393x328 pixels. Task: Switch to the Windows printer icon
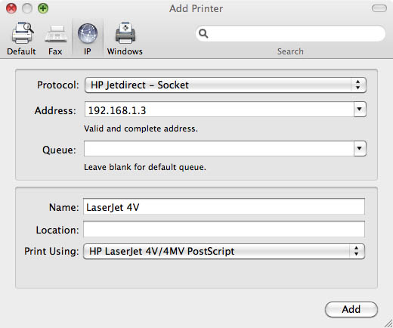click(x=125, y=32)
